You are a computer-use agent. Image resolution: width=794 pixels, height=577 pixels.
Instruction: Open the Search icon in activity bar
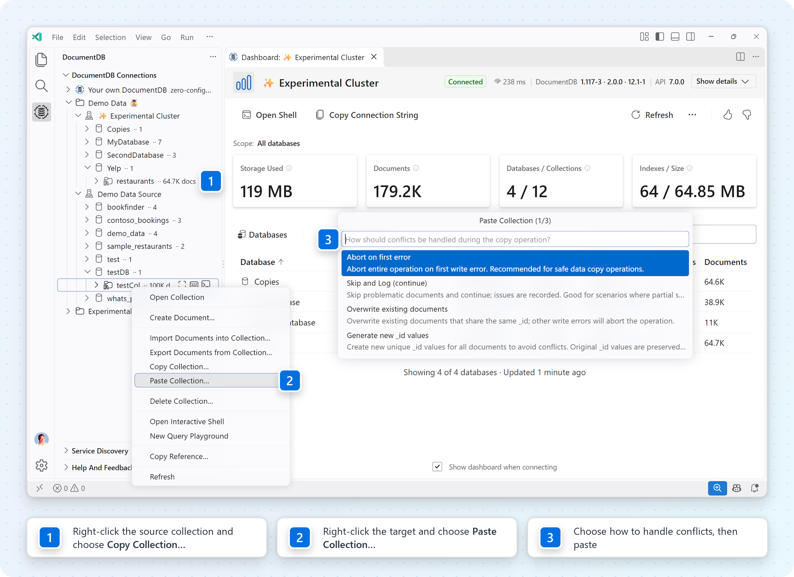click(x=41, y=86)
